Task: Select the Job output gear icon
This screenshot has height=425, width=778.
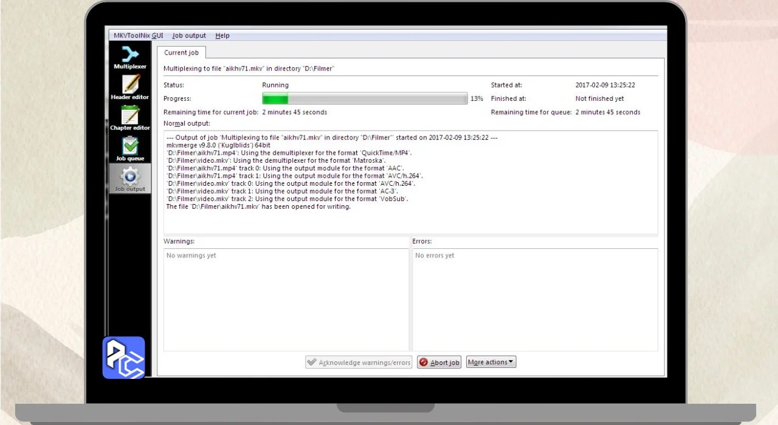Action: [x=130, y=177]
